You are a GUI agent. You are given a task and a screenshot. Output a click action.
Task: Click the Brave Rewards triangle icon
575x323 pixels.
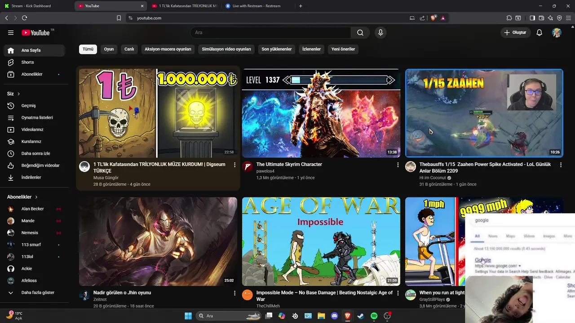(x=443, y=18)
